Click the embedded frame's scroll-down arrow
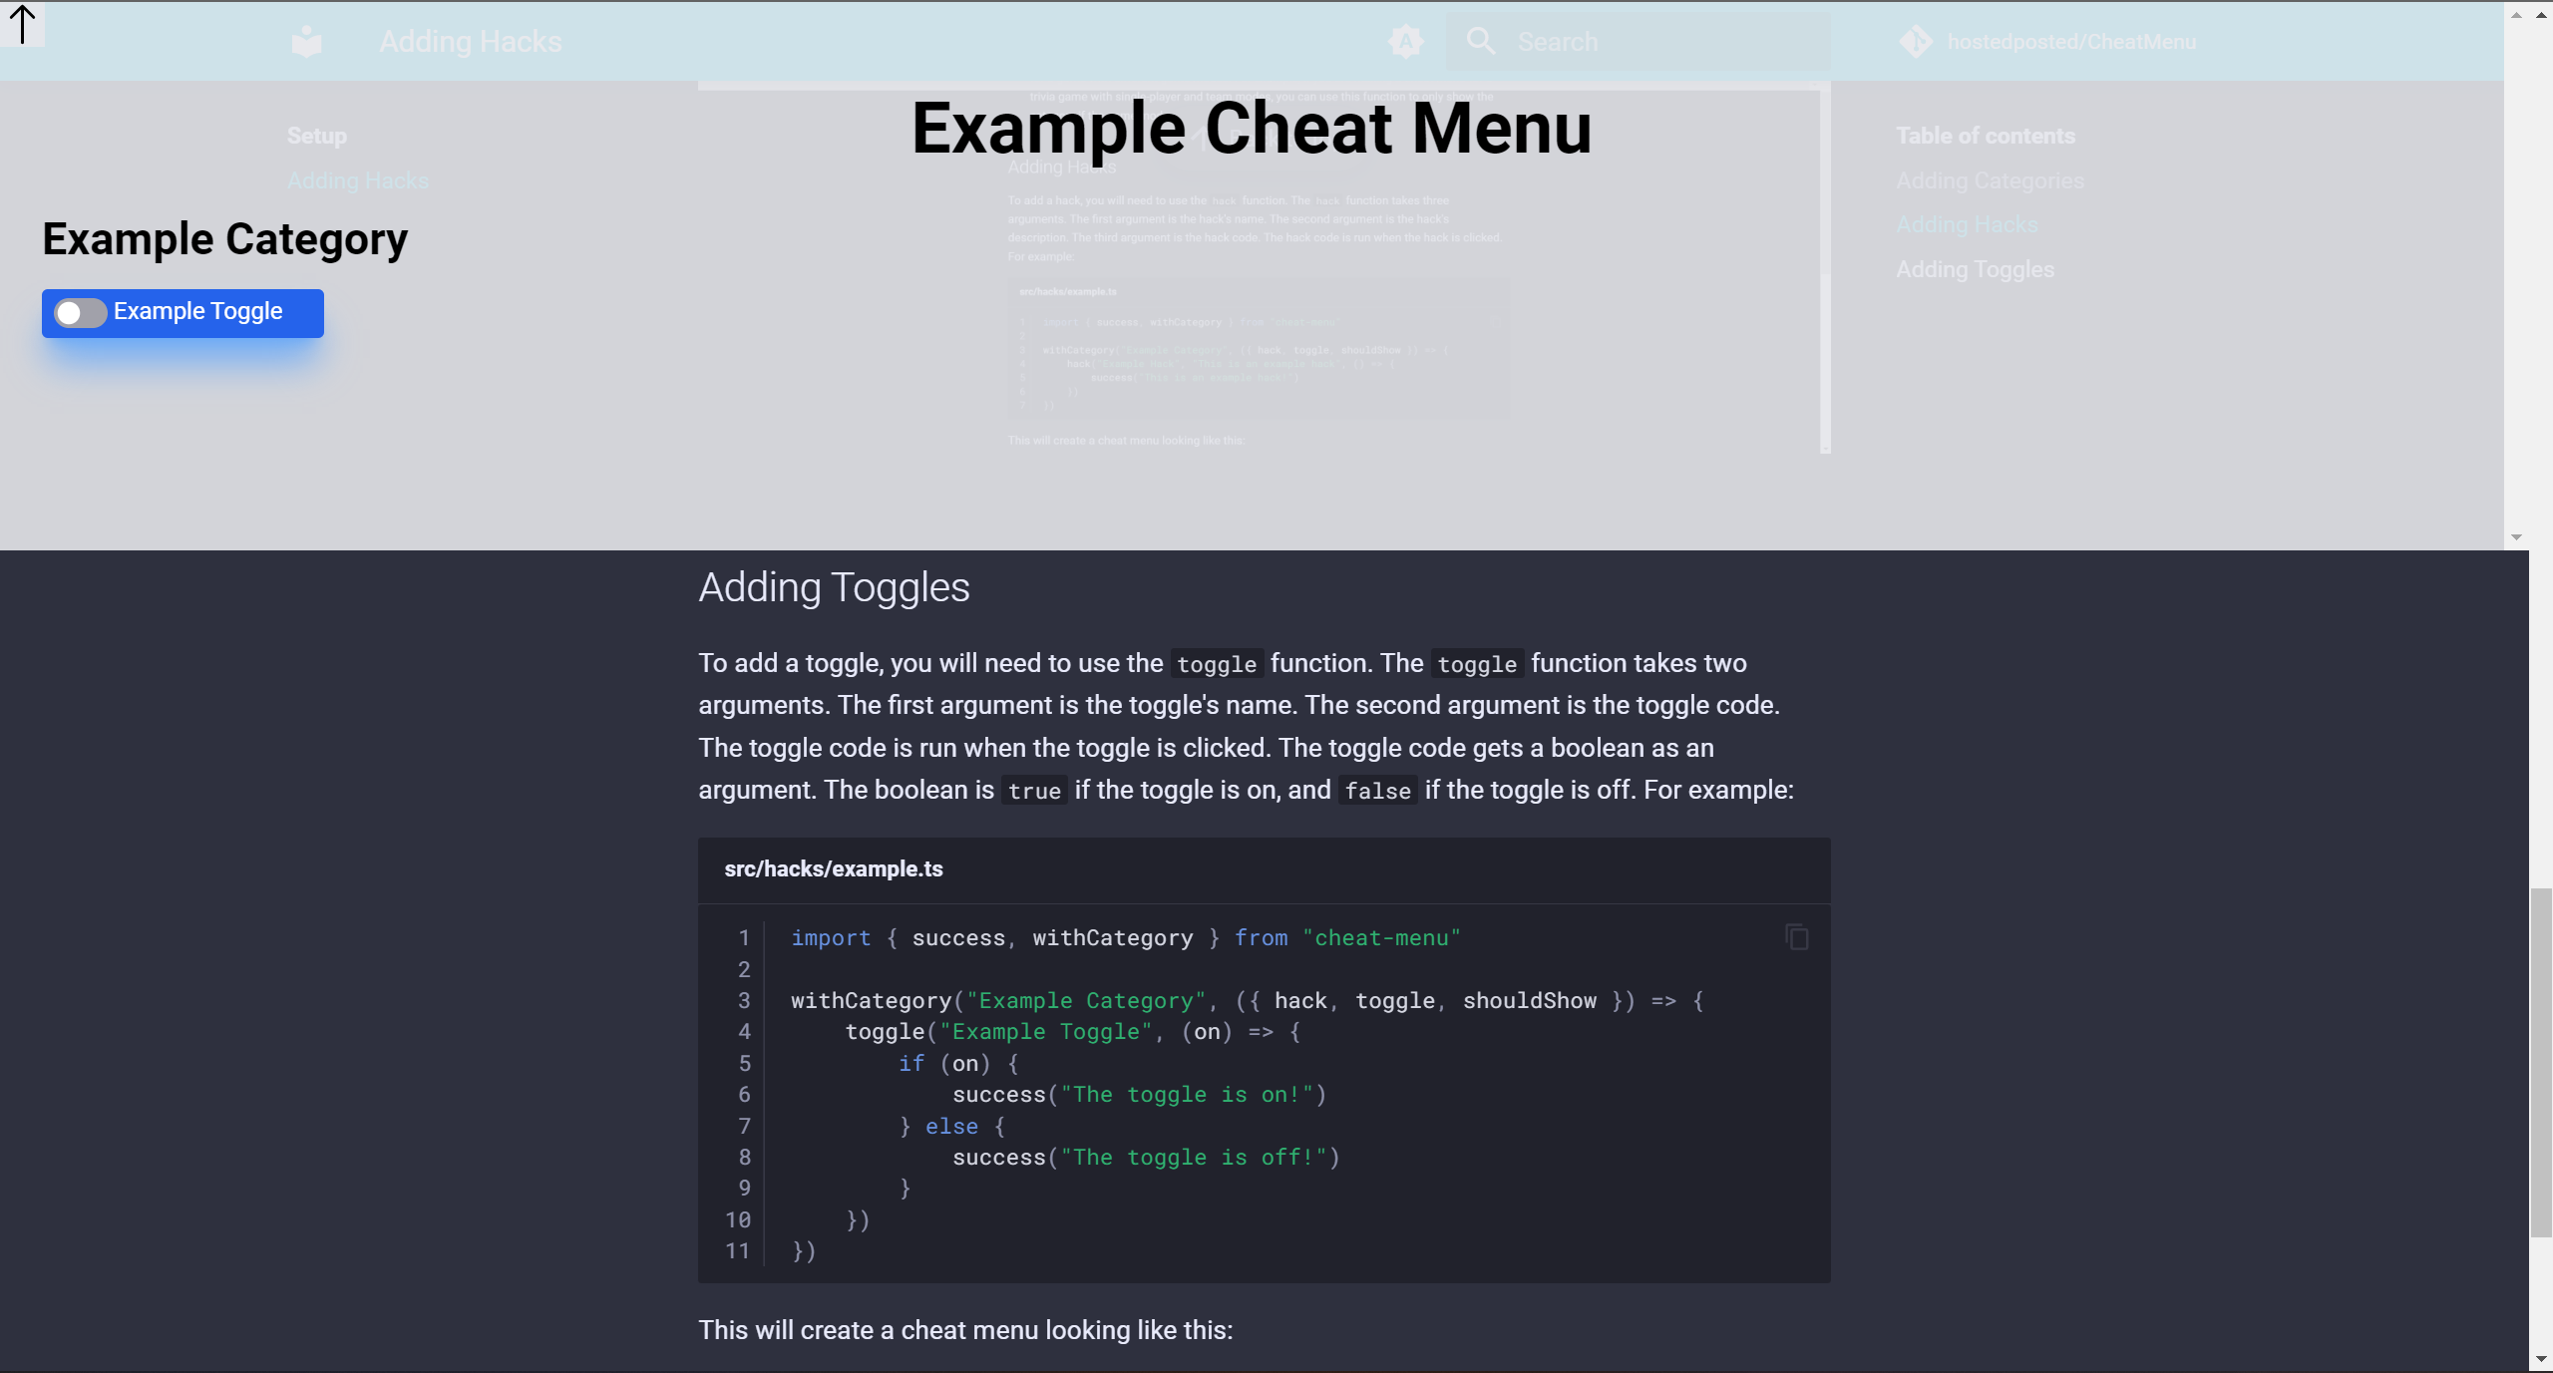2553x1373 pixels. (x=2516, y=537)
